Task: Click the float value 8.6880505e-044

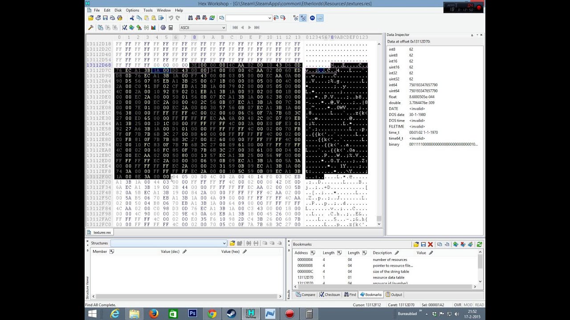Action: (x=421, y=97)
